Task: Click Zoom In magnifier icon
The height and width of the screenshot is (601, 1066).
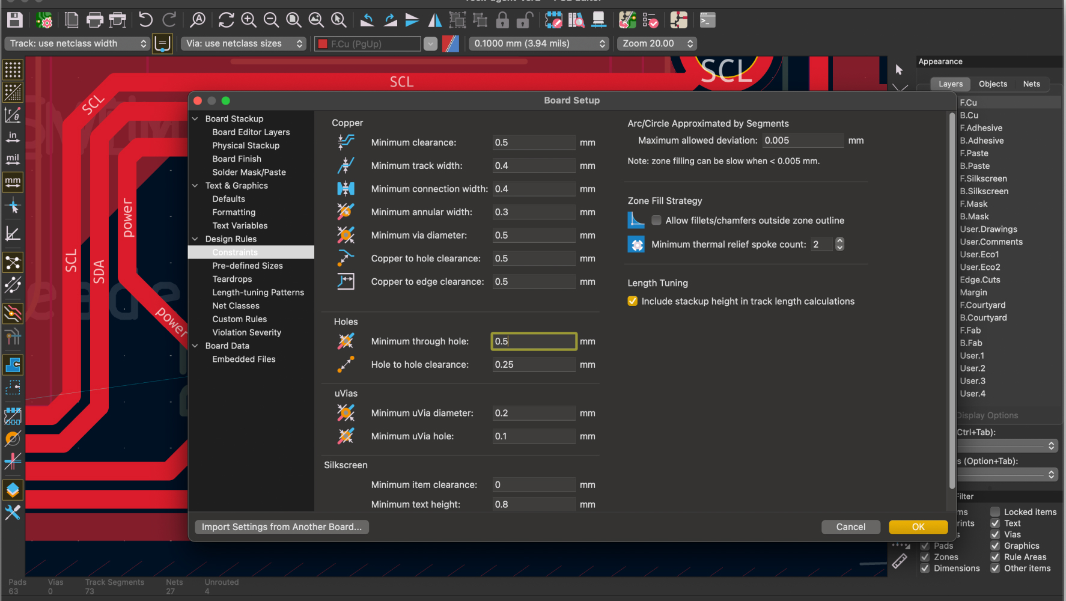Action: pos(249,20)
